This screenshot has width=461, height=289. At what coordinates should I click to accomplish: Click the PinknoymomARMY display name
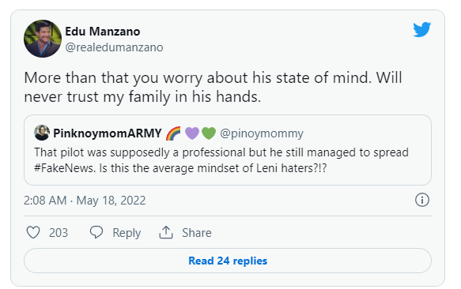click(x=108, y=133)
